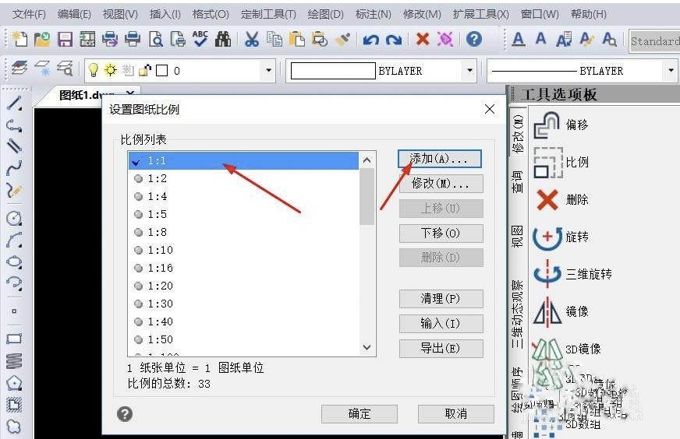Cancel dialog with 取消 button

pyautogui.click(x=455, y=414)
